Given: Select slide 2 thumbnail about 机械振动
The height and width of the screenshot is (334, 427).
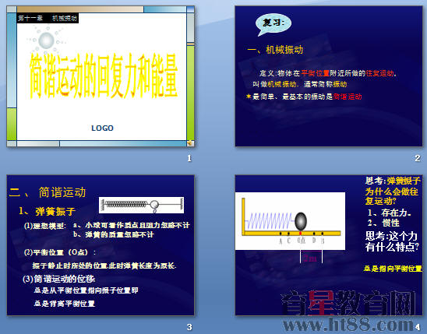Looking at the screenshot, I should (329, 76).
